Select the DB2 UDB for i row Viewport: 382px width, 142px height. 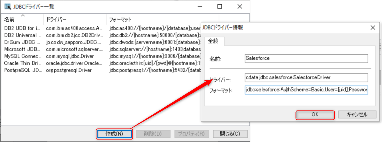22,28
